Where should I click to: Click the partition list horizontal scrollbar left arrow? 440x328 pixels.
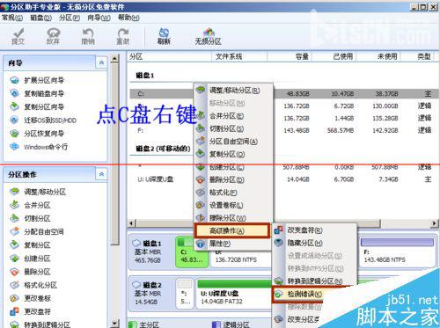(x=131, y=223)
